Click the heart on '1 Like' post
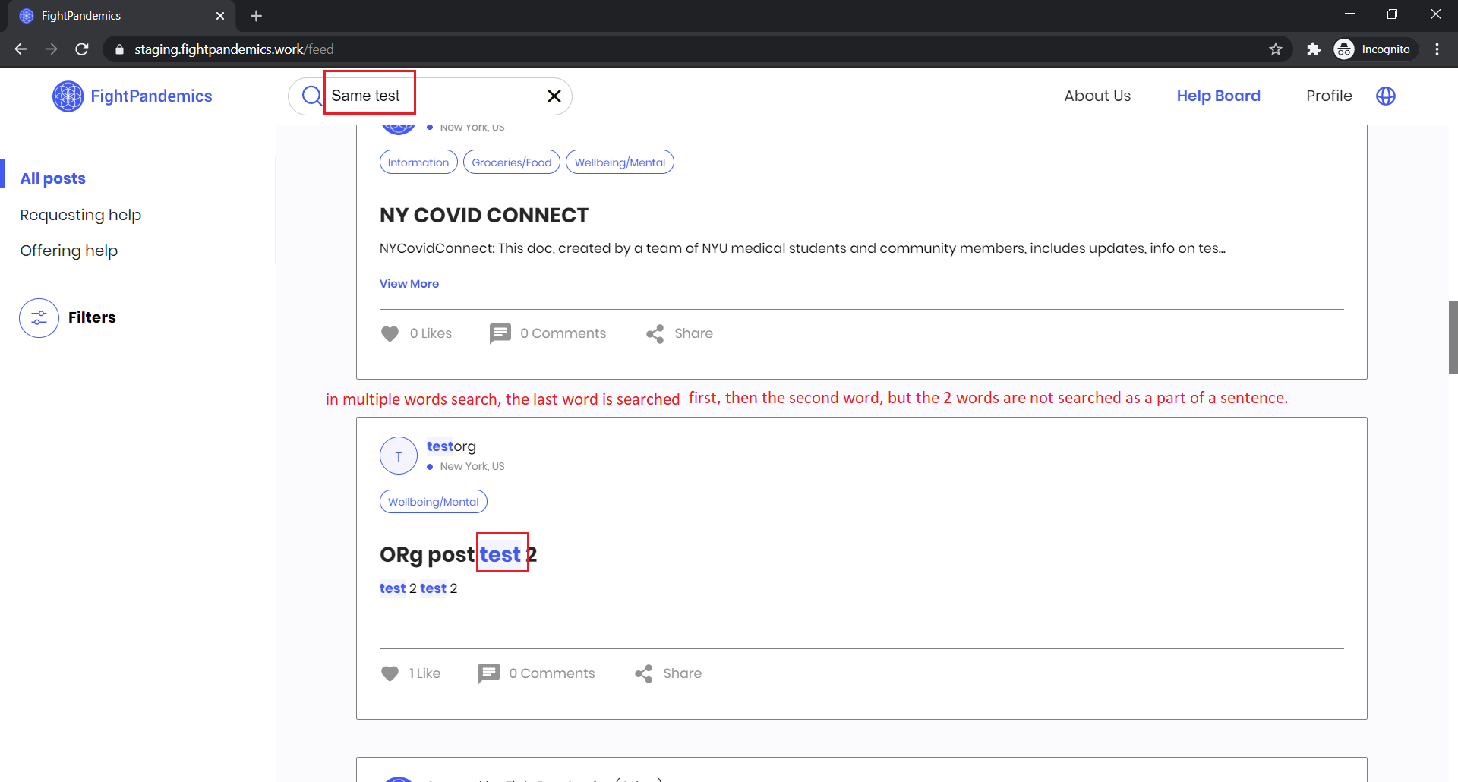Screen dimensions: 1458x782 click(x=390, y=673)
